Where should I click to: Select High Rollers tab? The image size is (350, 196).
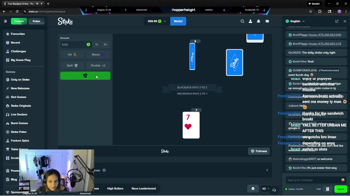coord(115,188)
